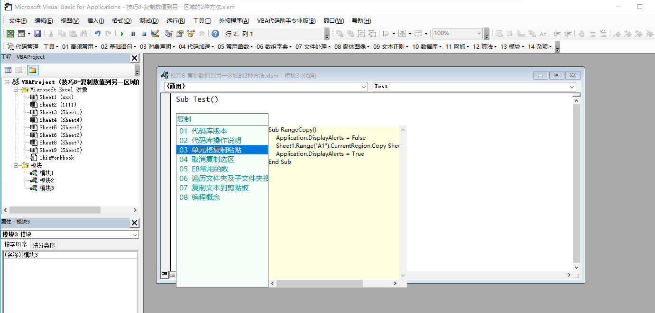Open the Align Lefts dropdown arrow
The width and height of the screenshot is (655, 313).
[x=394, y=34]
